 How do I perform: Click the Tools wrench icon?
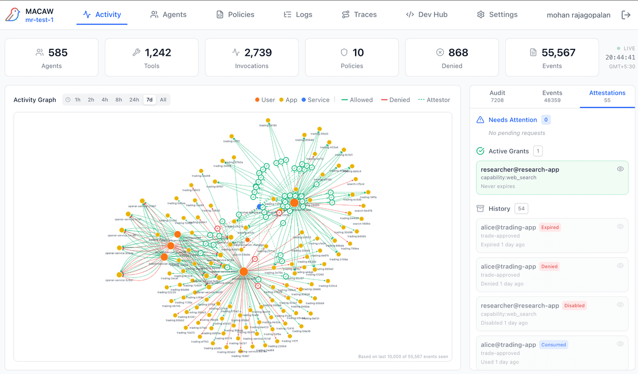coord(136,53)
